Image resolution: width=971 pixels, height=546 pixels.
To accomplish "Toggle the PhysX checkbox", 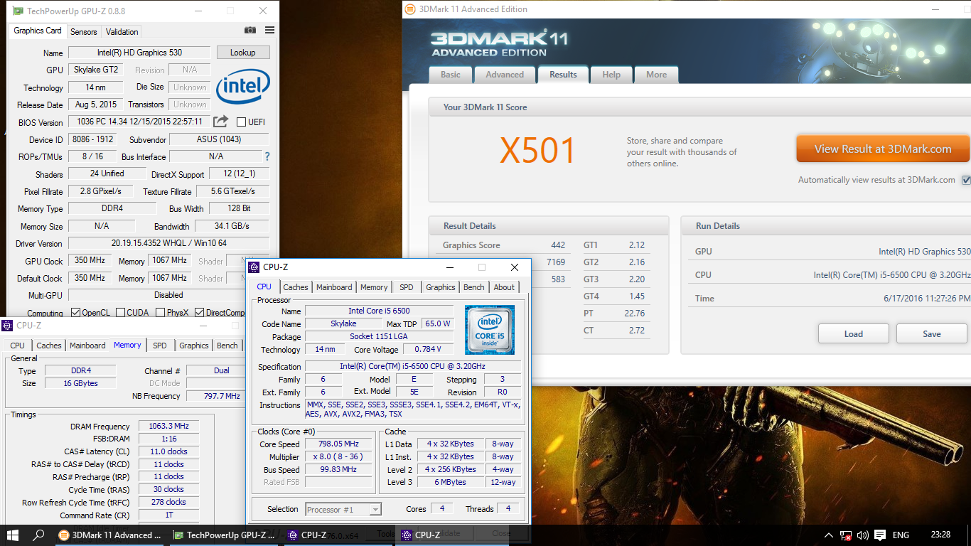I will pyautogui.click(x=161, y=313).
